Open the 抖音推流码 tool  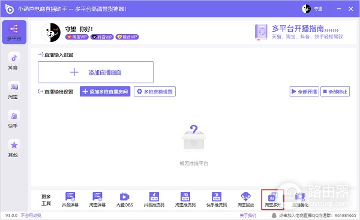coord(154,200)
